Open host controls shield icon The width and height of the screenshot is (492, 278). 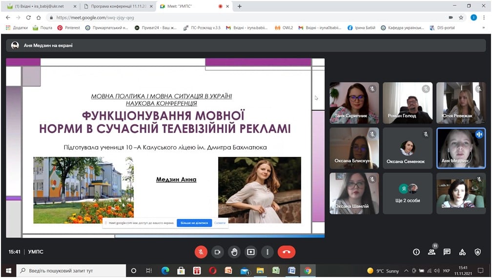click(477, 252)
